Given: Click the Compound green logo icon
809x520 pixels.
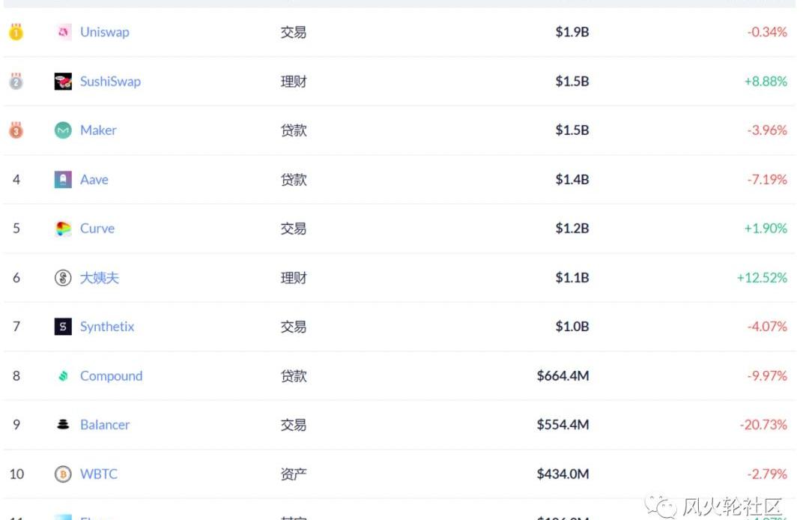Looking at the screenshot, I should tap(63, 376).
